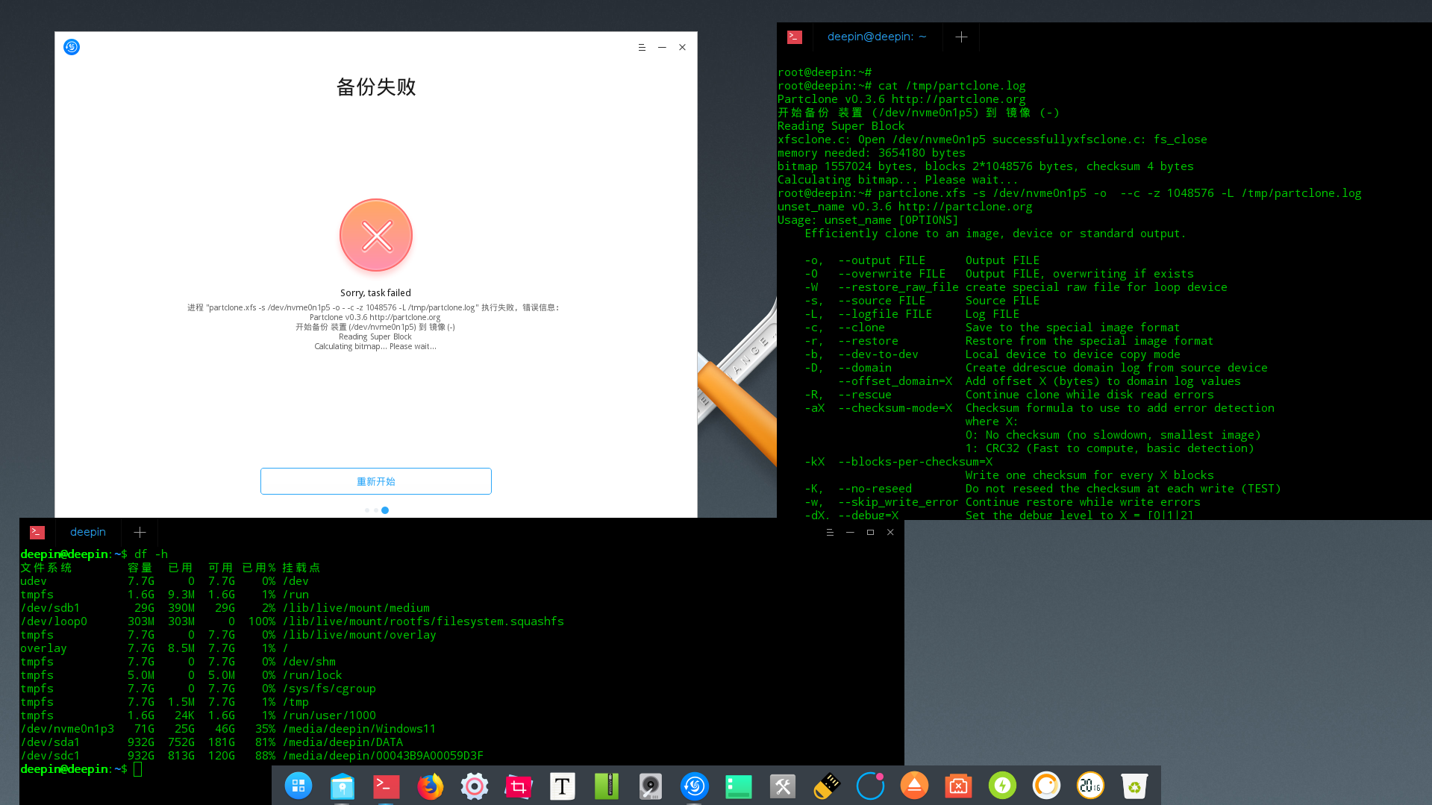Open the repair toolbox icon in the dock

point(782,786)
